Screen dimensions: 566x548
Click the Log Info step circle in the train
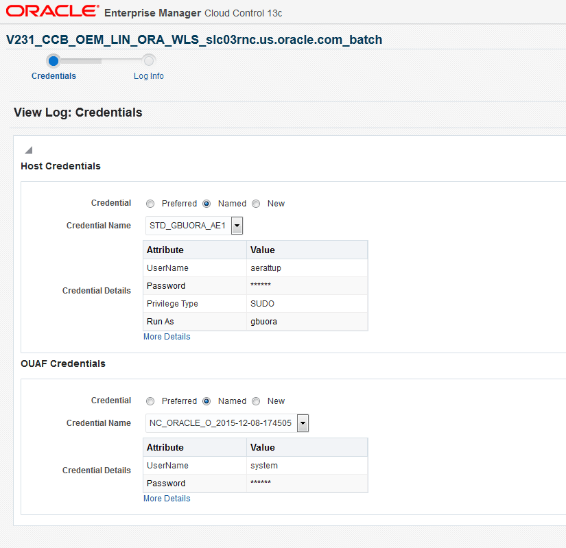point(149,60)
